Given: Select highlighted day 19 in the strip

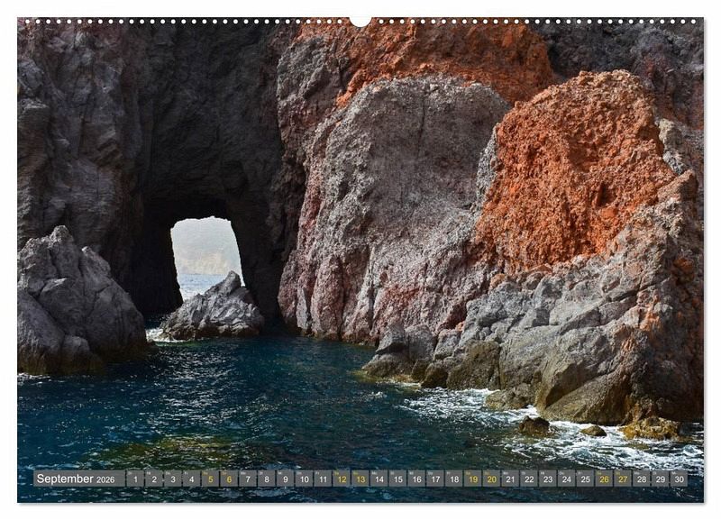Looking at the screenshot, I should 472,479.
